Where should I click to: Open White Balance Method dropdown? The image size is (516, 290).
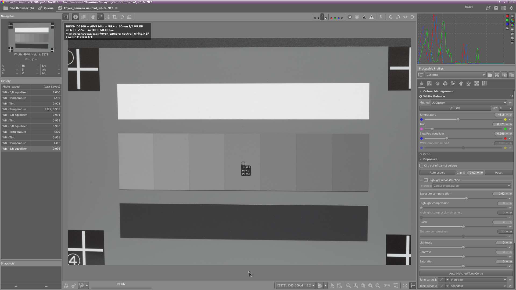pyautogui.click(x=469, y=103)
